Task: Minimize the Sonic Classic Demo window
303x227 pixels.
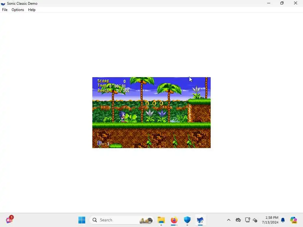Action: coord(269,3)
